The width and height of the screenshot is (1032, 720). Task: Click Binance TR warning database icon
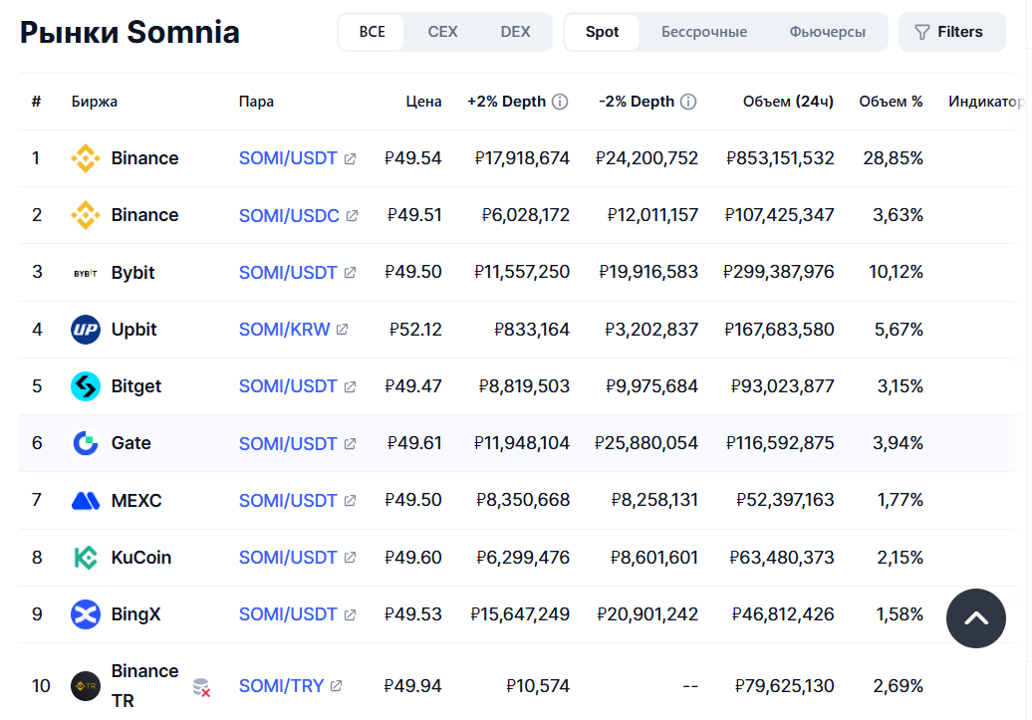pos(201,687)
